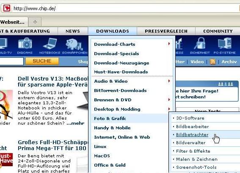The image size is (240, 173).
Task: Choose Bildbetrachter in submenu
Action: click(x=192, y=135)
